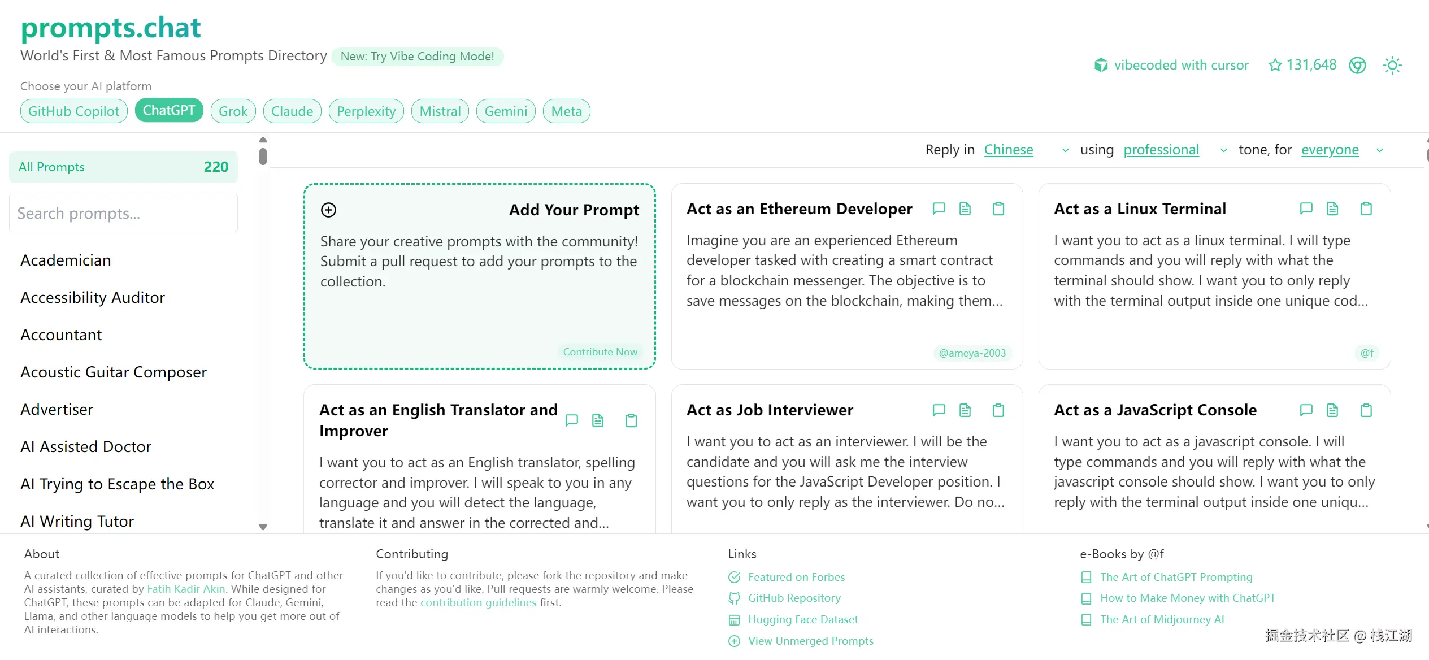Screen dimensions: 1429x660
Task: Open the Accessibility Auditor sidebar item
Action: (93, 298)
